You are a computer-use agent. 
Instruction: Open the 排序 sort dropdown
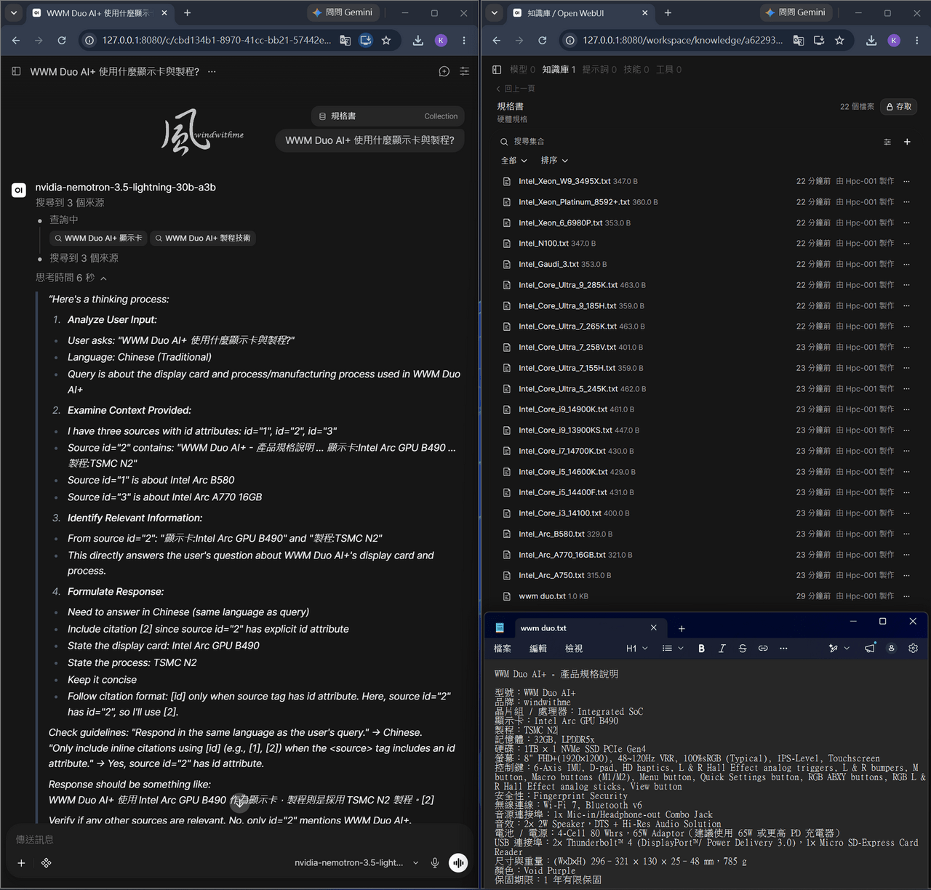(x=554, y=161)
